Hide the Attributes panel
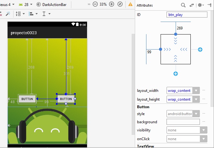 pyautogui.click(x=209, y=5)
